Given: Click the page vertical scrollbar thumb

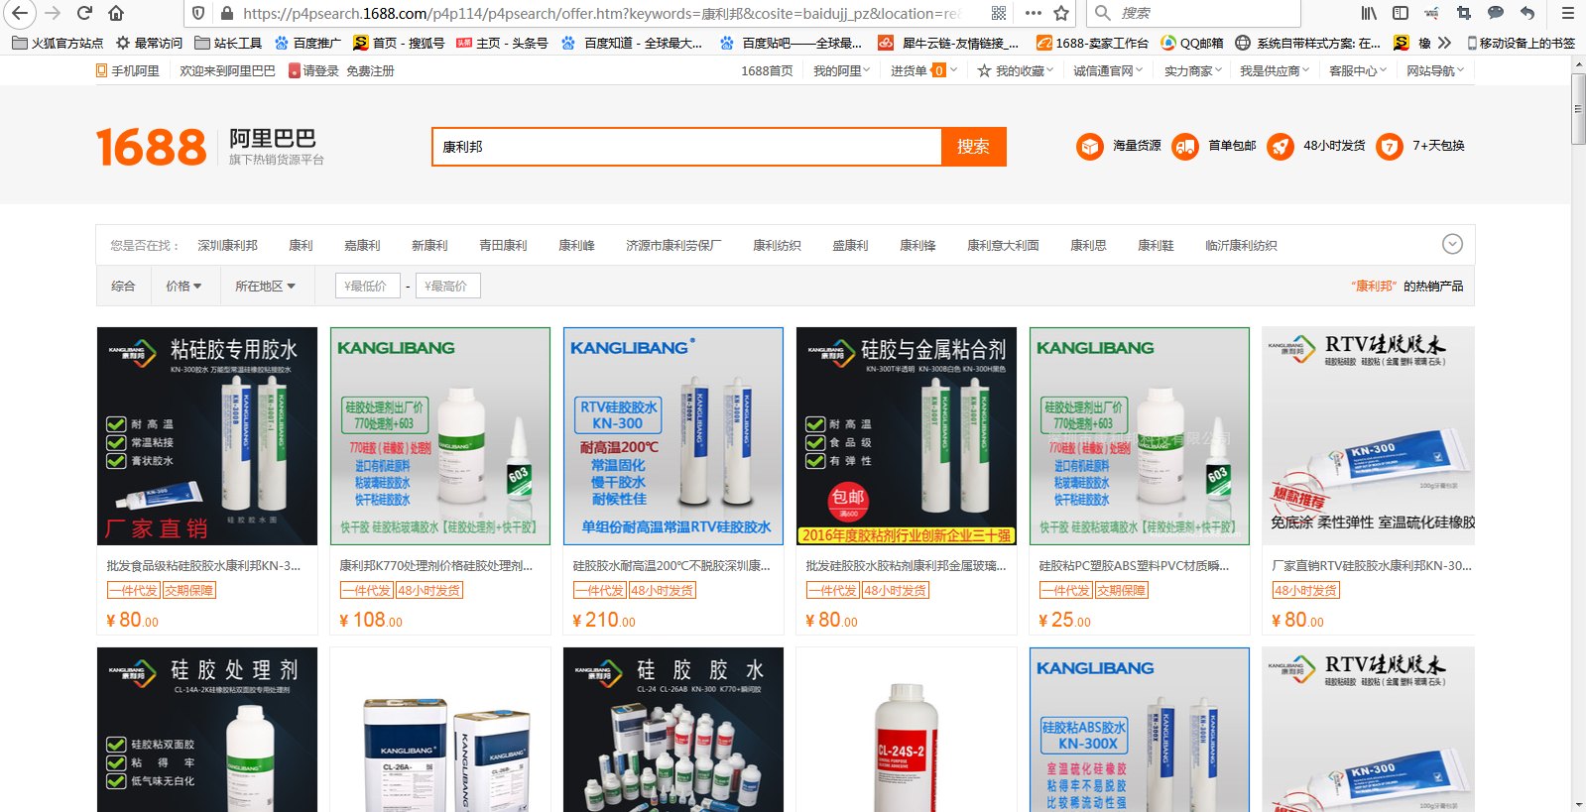Looking at the screenshot, I should coord(1578,109).
